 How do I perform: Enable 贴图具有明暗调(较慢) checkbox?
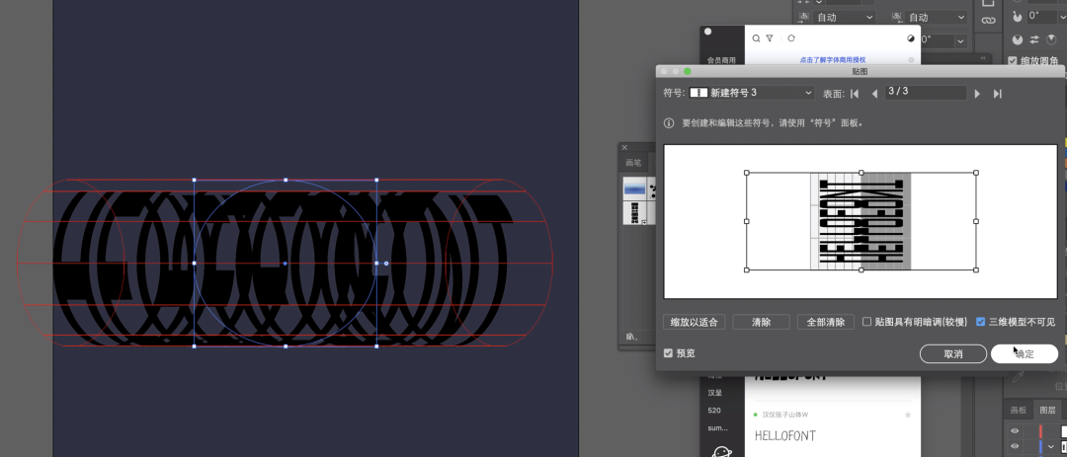[x=867, y=322]
